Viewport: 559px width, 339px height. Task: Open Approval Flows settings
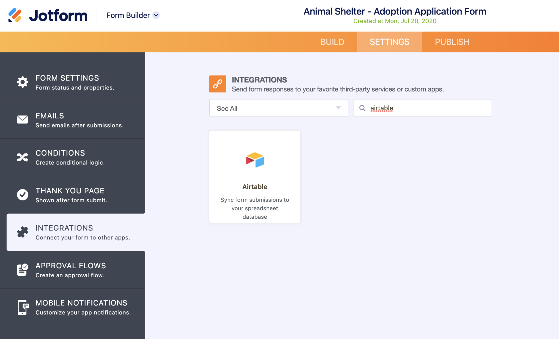(x=70, y=270)
